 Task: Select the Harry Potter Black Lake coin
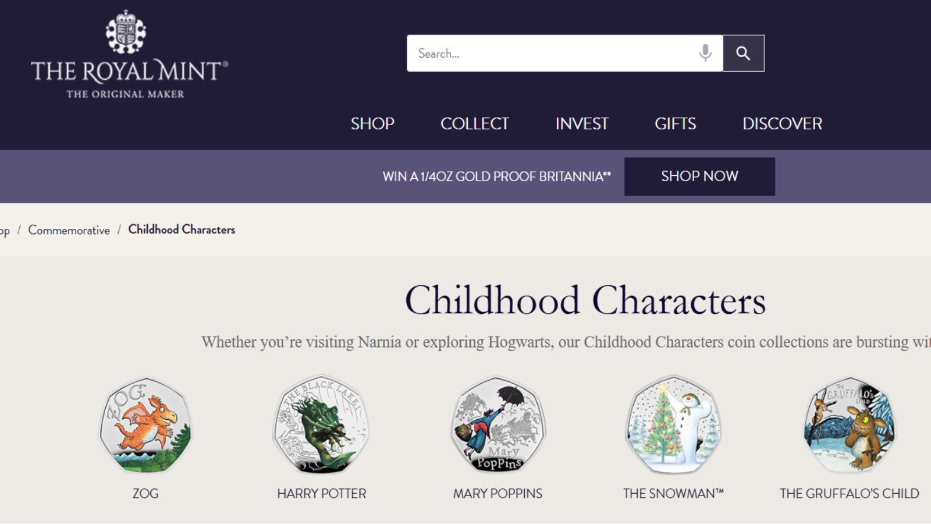click(x=321, y=424)
